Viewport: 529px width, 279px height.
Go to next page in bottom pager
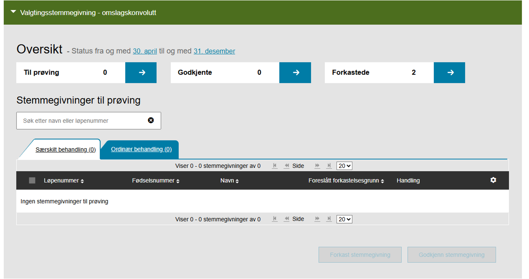click(317, 219)
